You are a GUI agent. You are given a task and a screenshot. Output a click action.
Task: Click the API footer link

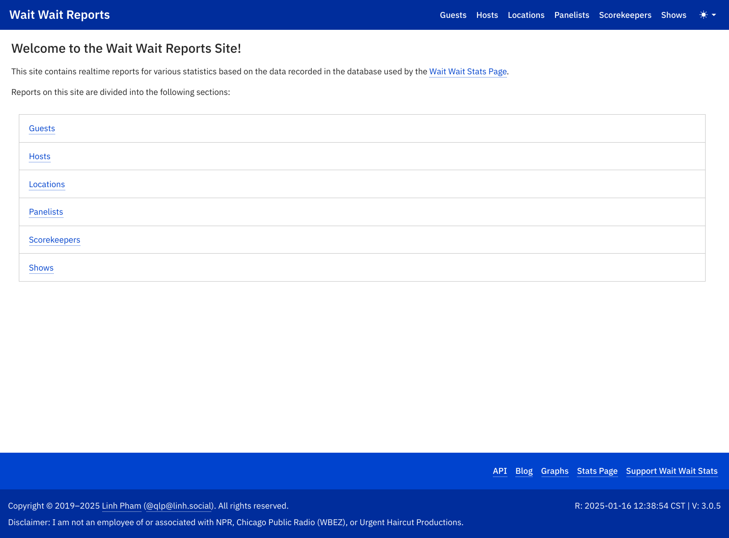tap(499, 471)
